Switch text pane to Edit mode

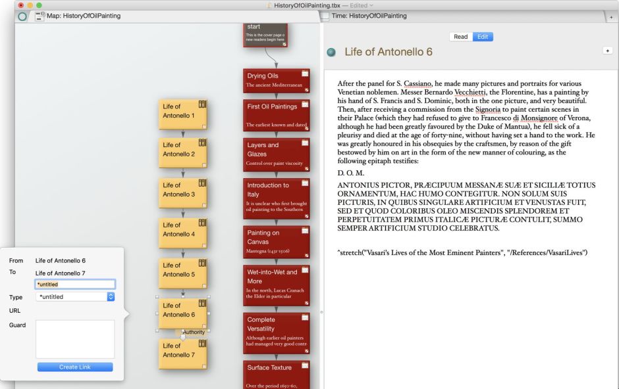point(483,37)
